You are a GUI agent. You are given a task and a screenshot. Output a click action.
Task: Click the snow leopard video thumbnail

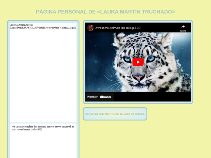pos(138,62)
